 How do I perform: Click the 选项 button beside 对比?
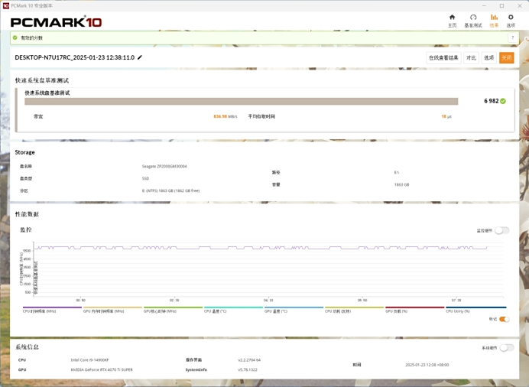pos(488,58)
